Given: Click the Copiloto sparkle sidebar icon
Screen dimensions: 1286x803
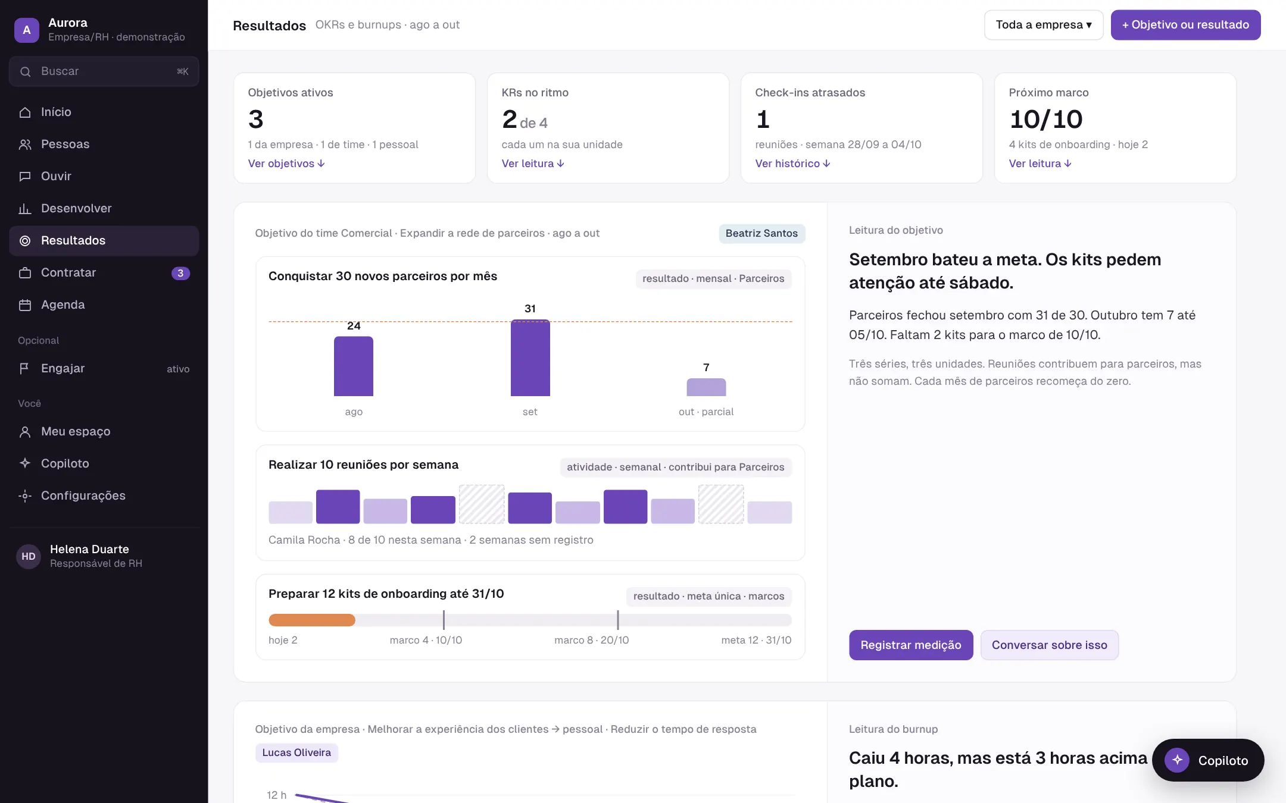Looking at the screenshot, I should [x=25, y=463].
